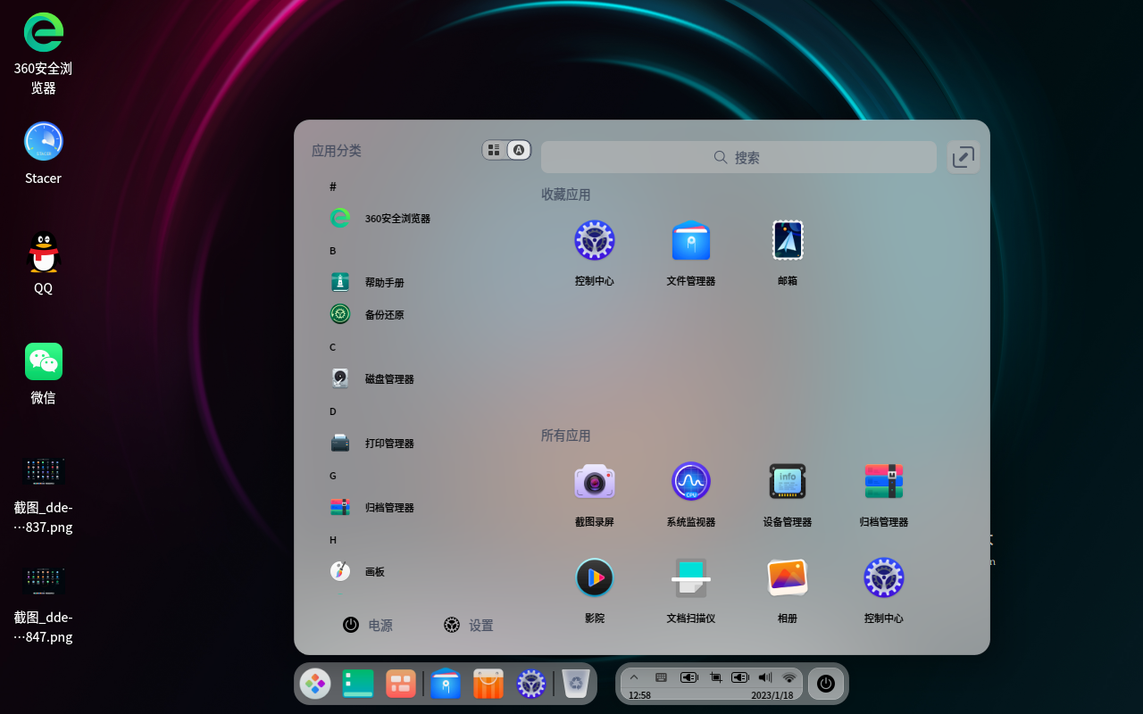The image size is (1143, 714).
Task: Click the Wi-Fi icon in system tray
Action: (x=788, y=677)
